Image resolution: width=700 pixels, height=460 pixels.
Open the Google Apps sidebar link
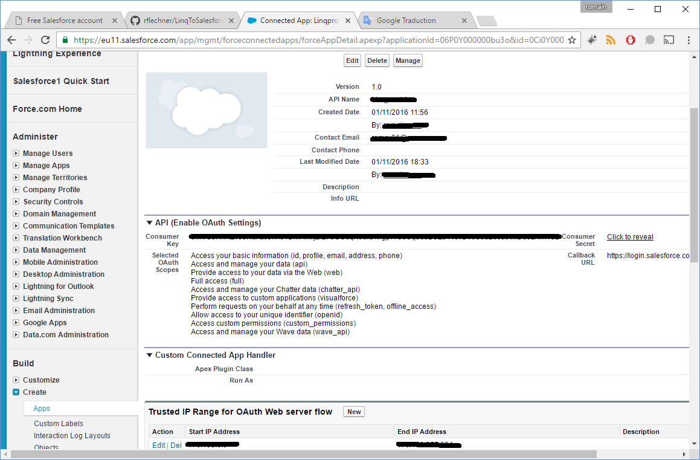coord(45,322)
